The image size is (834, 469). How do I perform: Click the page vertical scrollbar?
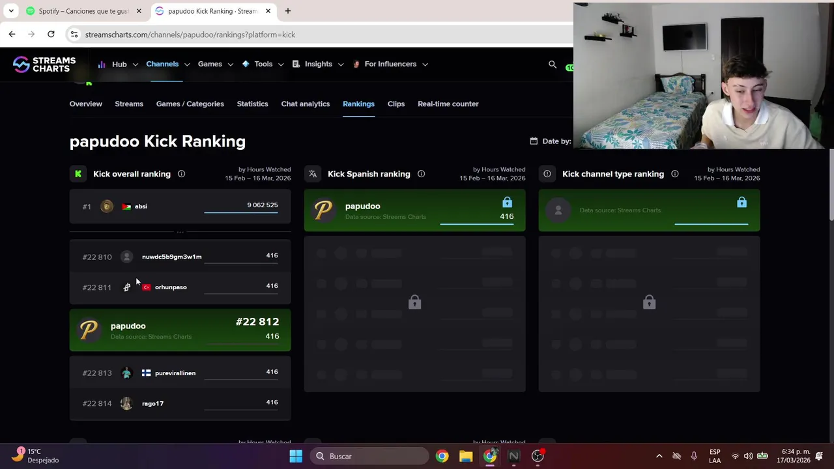point(831,186)
